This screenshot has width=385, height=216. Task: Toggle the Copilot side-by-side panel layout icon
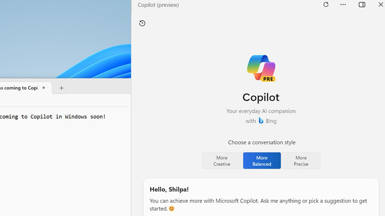(362, 5)
